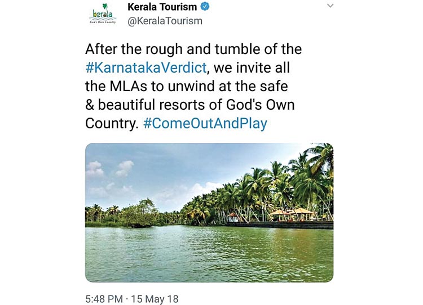This screenshot has height=305, width=423.
Task: Click the green backwater in the photo
Action: (x=209, y=253)
